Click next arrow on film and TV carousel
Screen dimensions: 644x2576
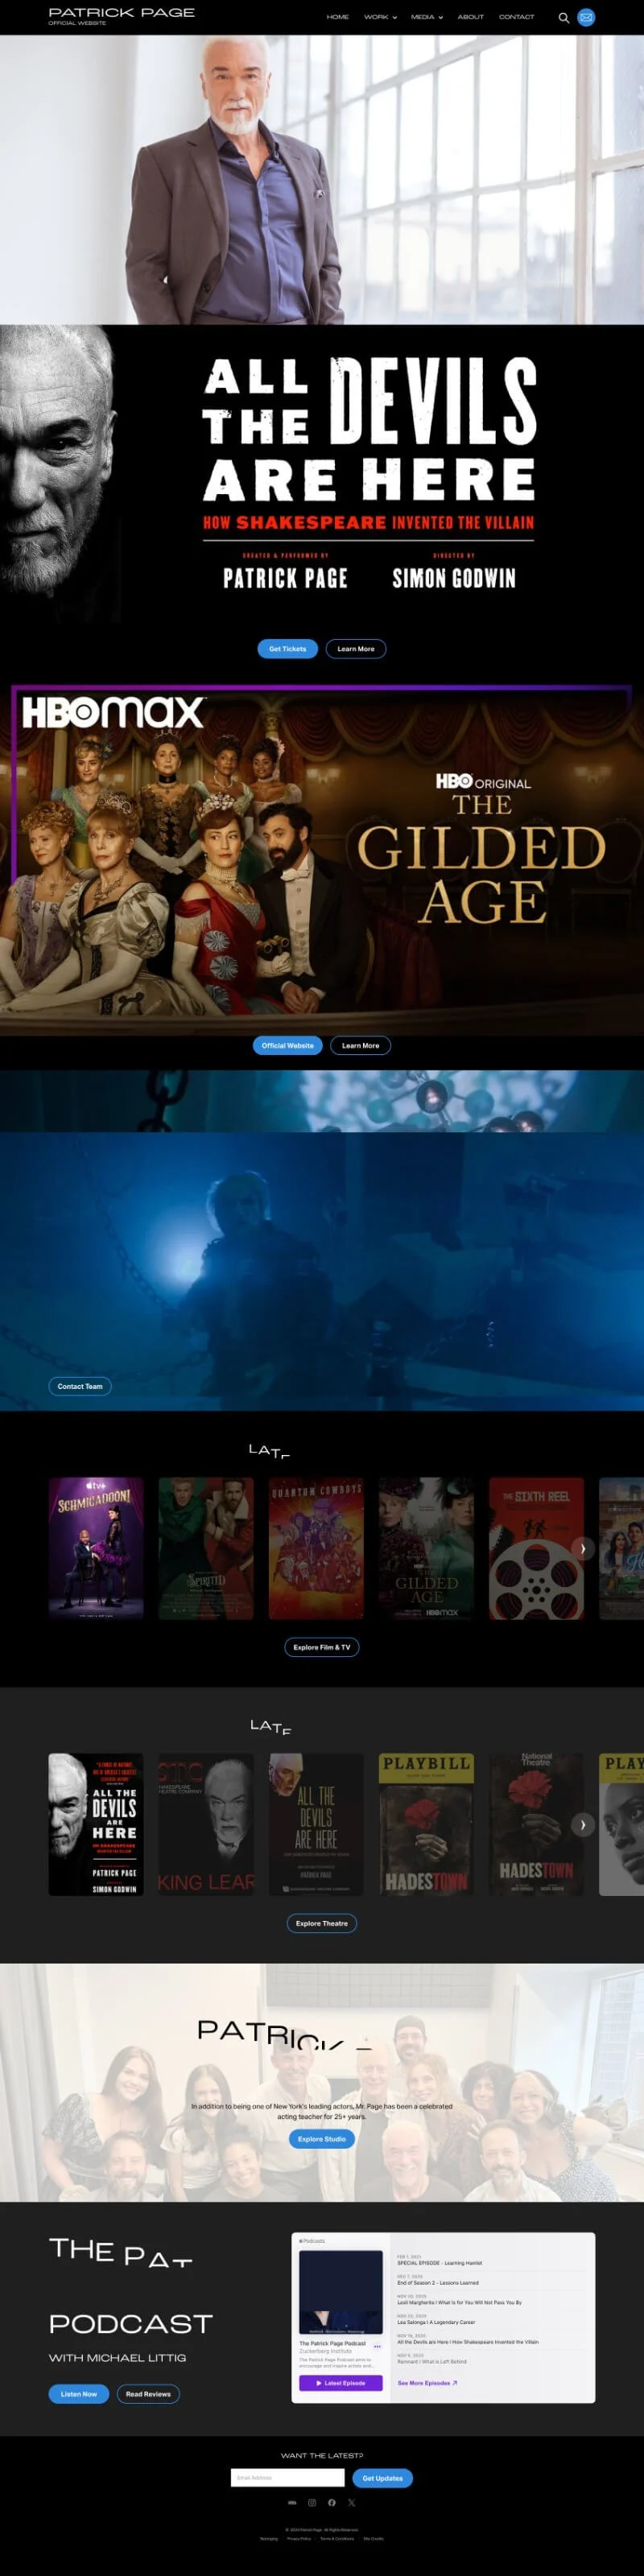click(583, 1549)
